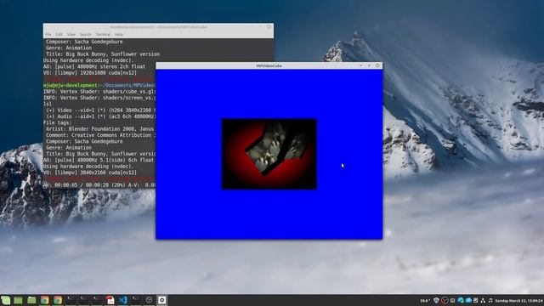
Task: Click the 'INFO: Vertex Shader: shaders/screen_vs' line
Action: tap(99, 98)
